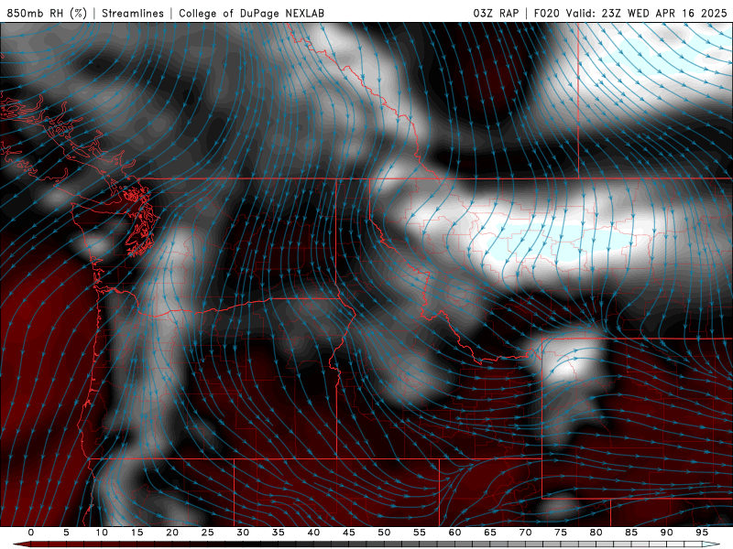Viewport: 733px width, 549px height.
Task: Click the color bar value 25
Action: click(208, 533)
